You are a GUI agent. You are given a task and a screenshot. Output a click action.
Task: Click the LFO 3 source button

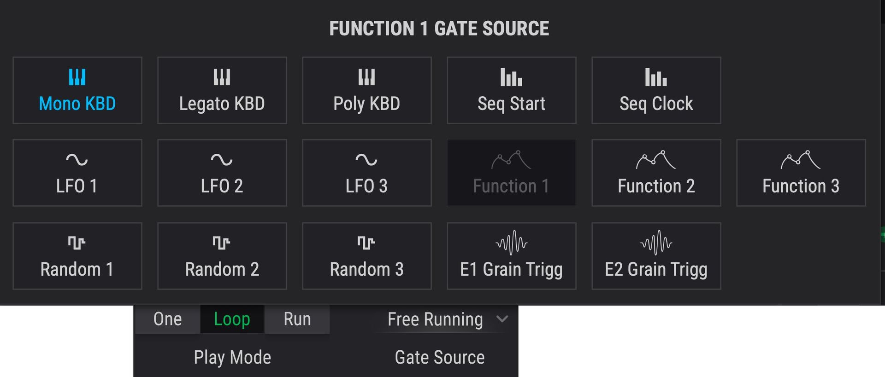click(367, 173)
